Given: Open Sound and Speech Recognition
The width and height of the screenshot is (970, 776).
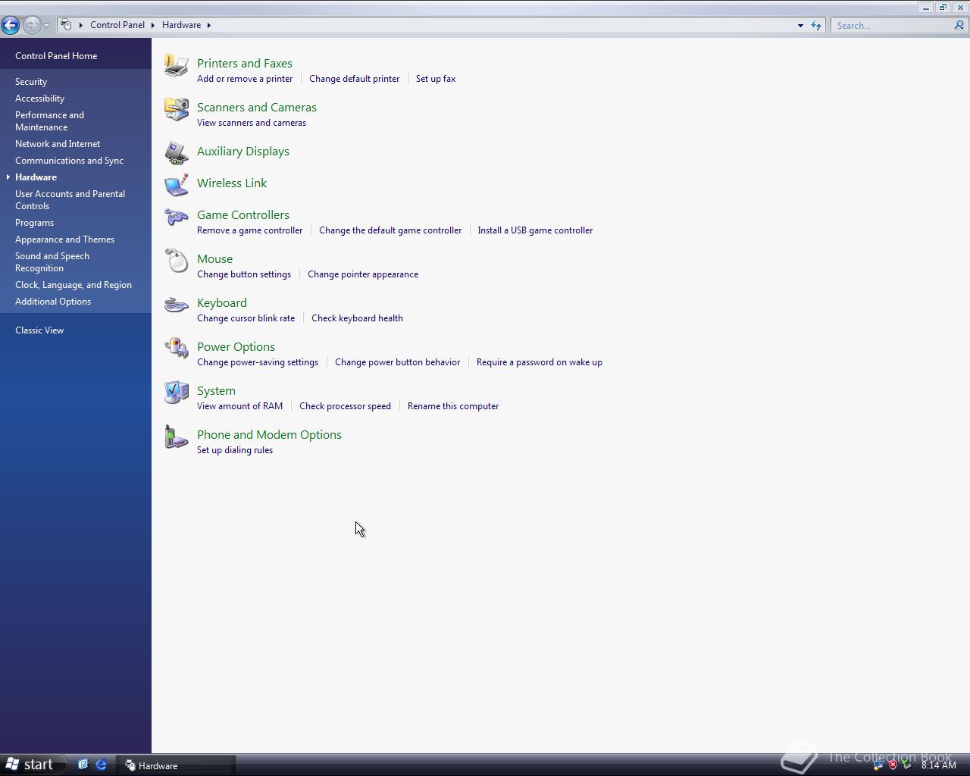Looking at the screenshot, I should (x=52, y=262).
